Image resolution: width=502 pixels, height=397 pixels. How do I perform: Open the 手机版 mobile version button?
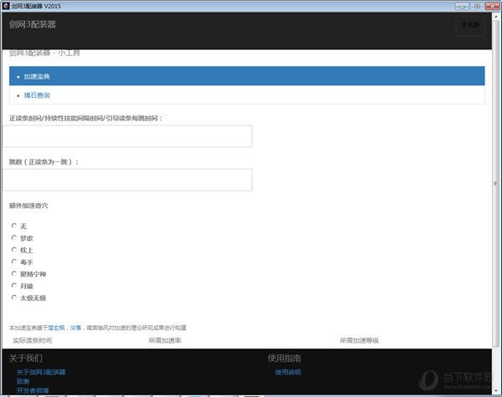click(x=470, y=25)
